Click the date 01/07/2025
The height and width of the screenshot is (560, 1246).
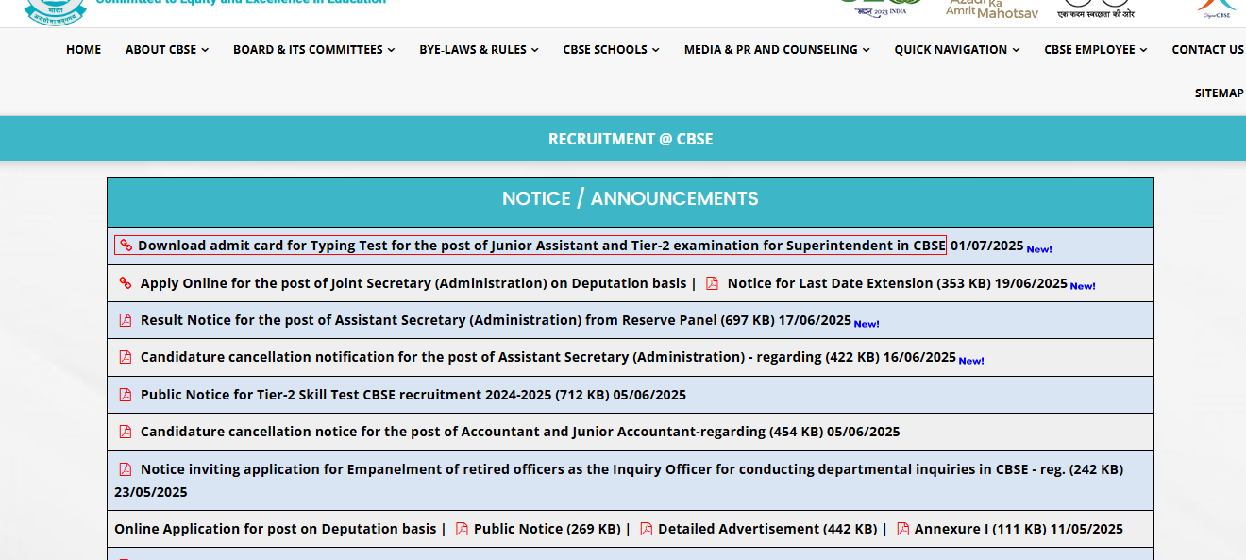pyautogui.click(x=986, y=246)
